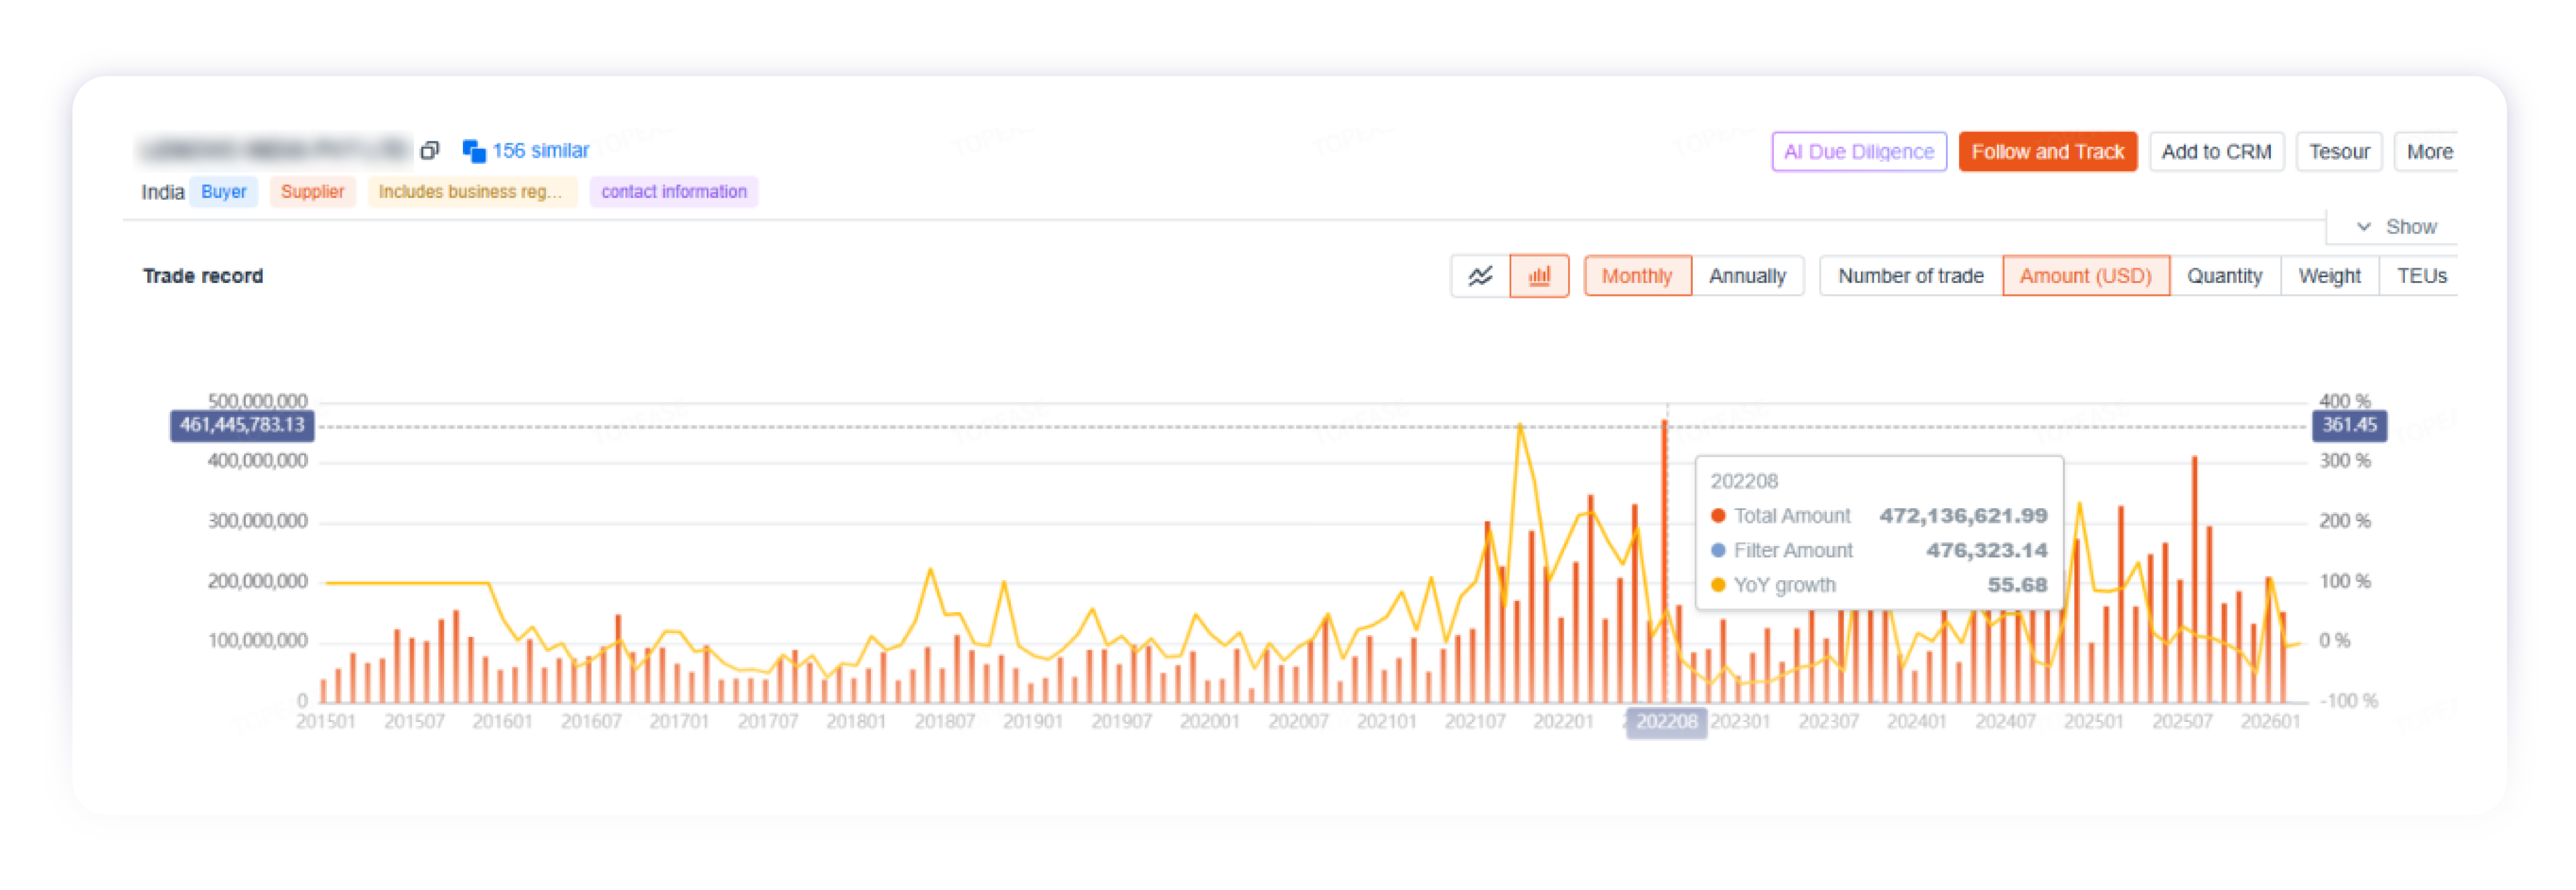Click the Filter Amount blue legend dot
This screenshot has height=890, width=2576.
[1718, 551]
